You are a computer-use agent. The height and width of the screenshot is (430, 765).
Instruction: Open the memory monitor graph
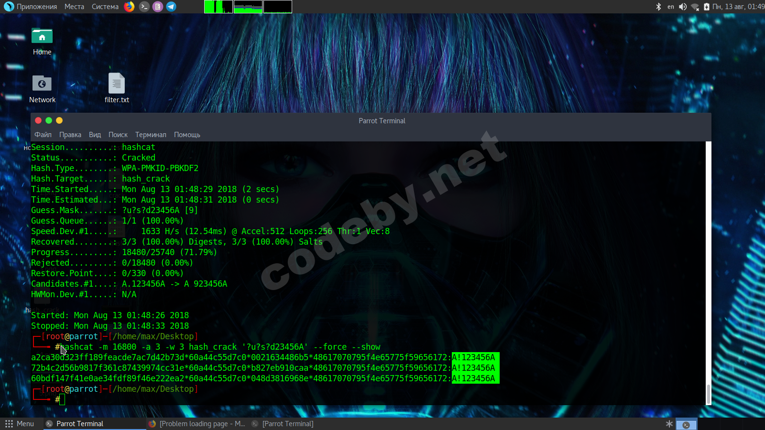coord(248,7)
